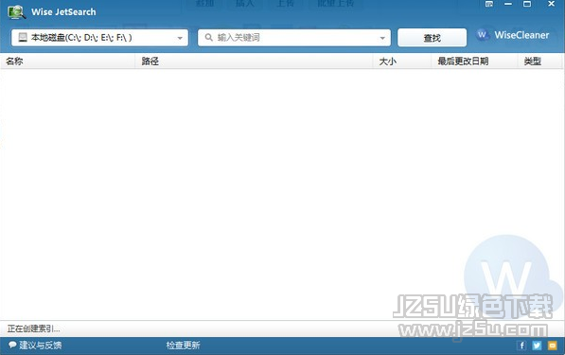Screen dimensions: 565x355
Task: Sort results by the 名称 column
Action: click(x=67, y=62)
